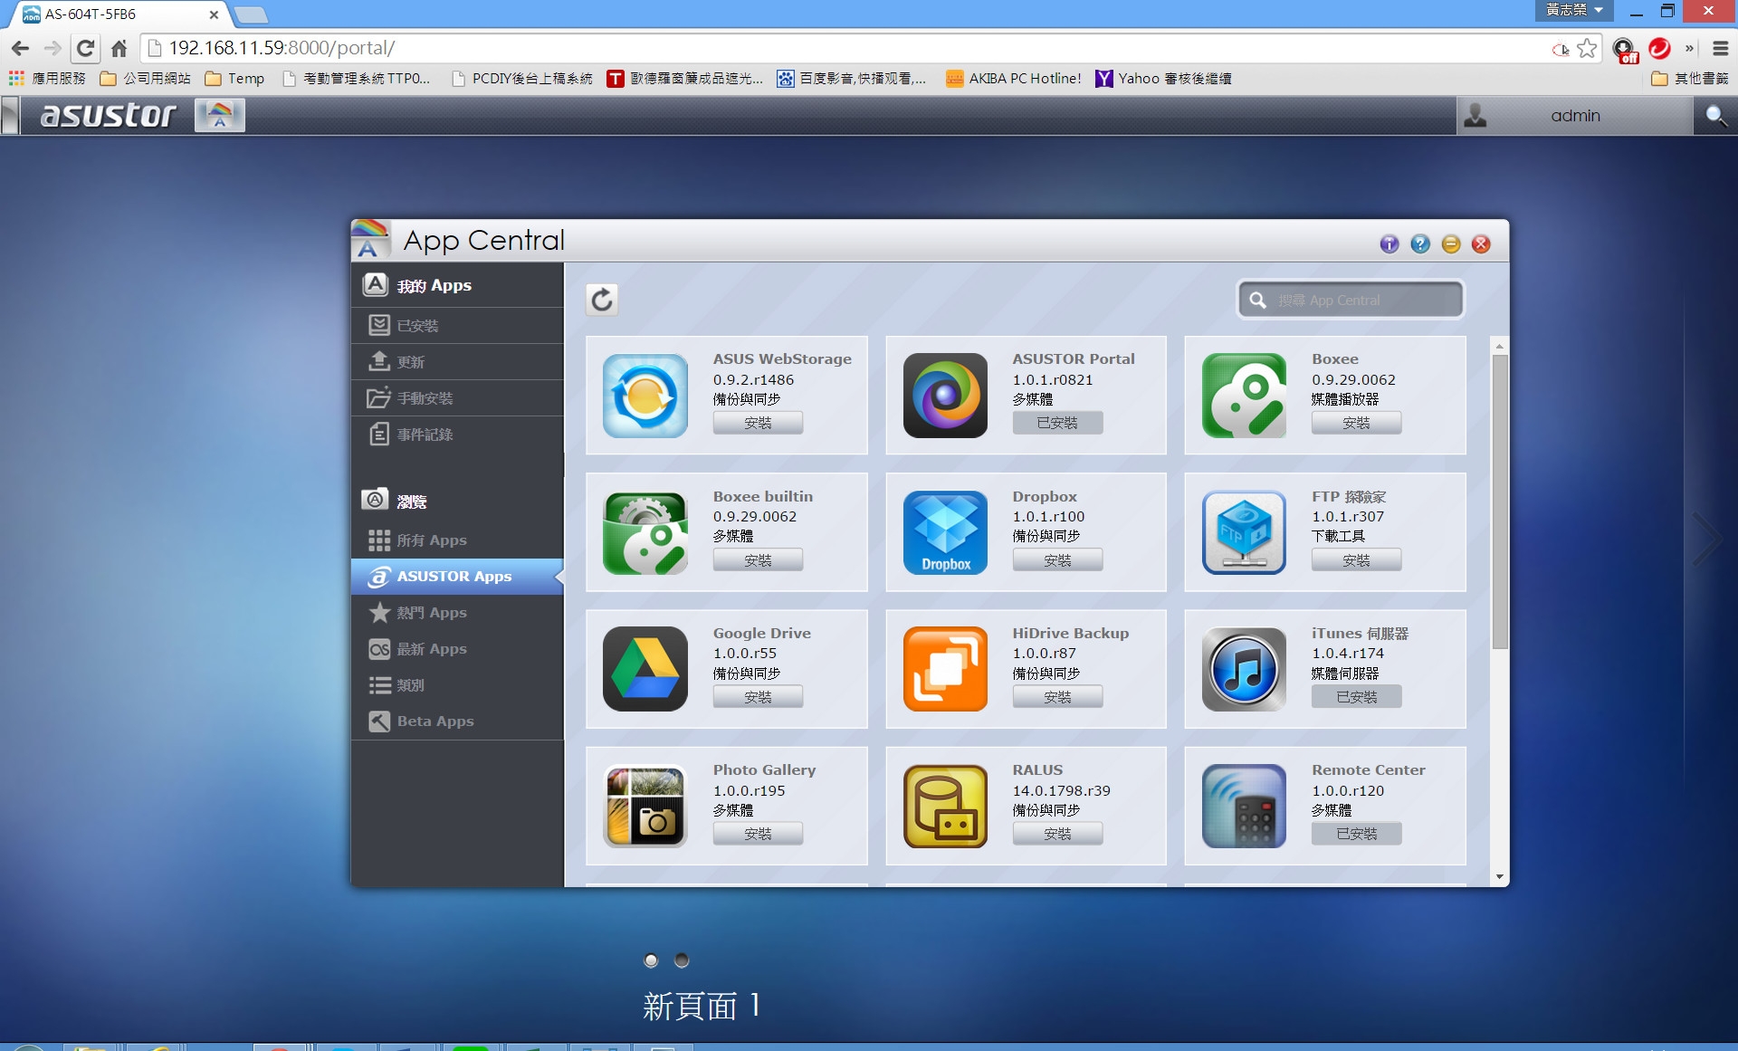The width and height of the screenshot is (1738, 1051).
Task: Click the admin user icon
Action: click(1475, 116)
